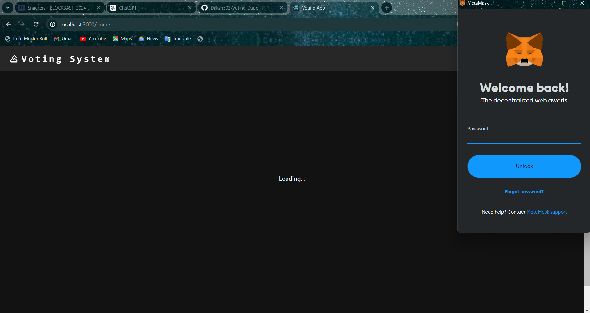The image size is (590, 313).
Task: Switch to the Daksh503/Voting-Dapp GitHub tab
Action: pos(242,8)
